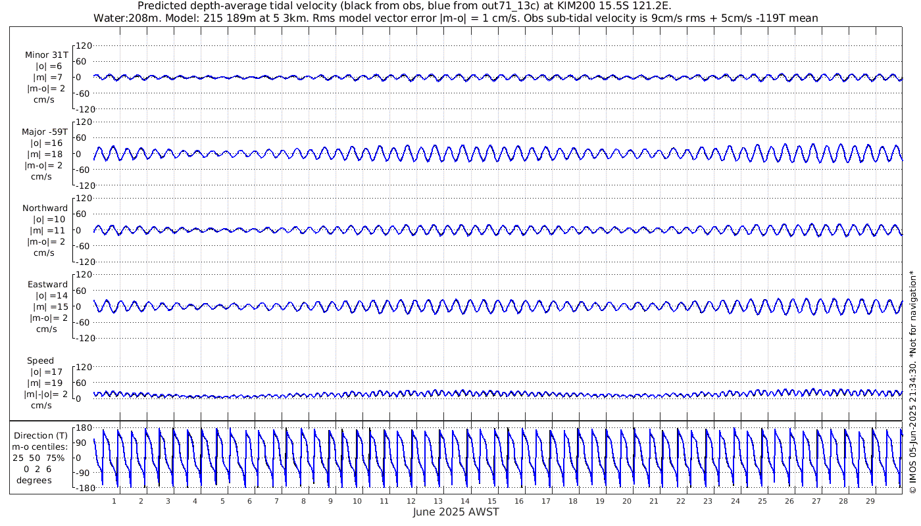921x526 pixels.
Task: Click the "Northward" panel label
Action: pos(45,208)
